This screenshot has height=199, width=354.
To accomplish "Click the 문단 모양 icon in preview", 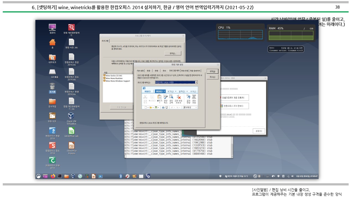I will coord(194,97).
